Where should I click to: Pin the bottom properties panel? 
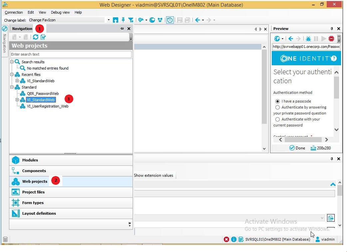[331, 159]
